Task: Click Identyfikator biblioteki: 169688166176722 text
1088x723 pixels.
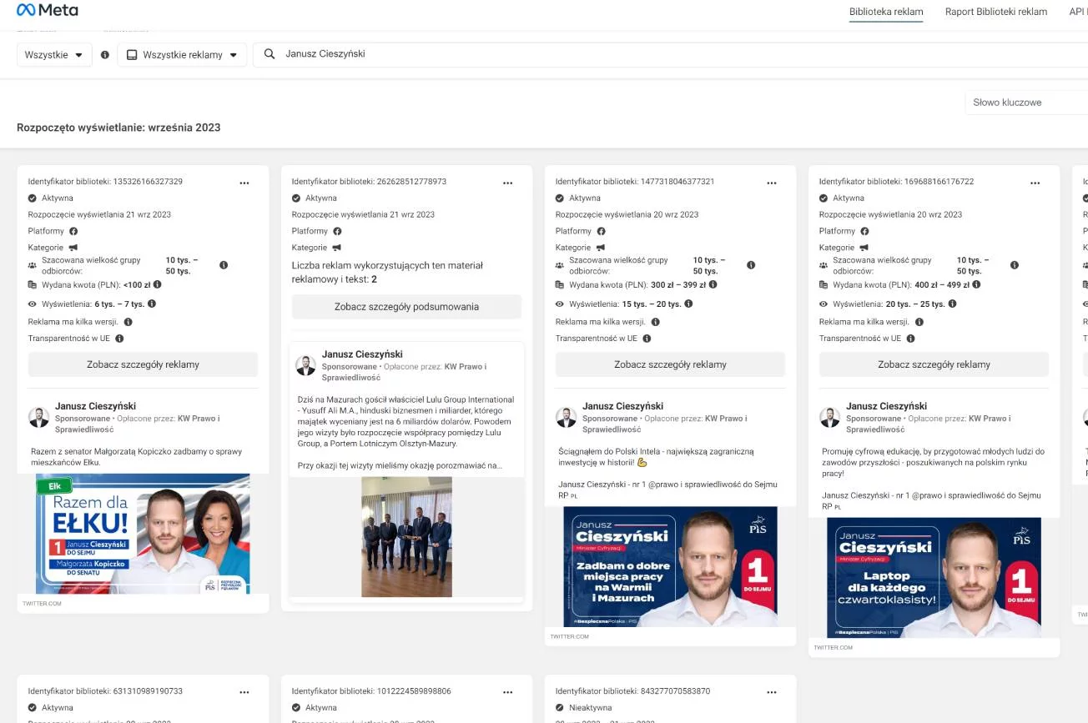Action: 896,182
